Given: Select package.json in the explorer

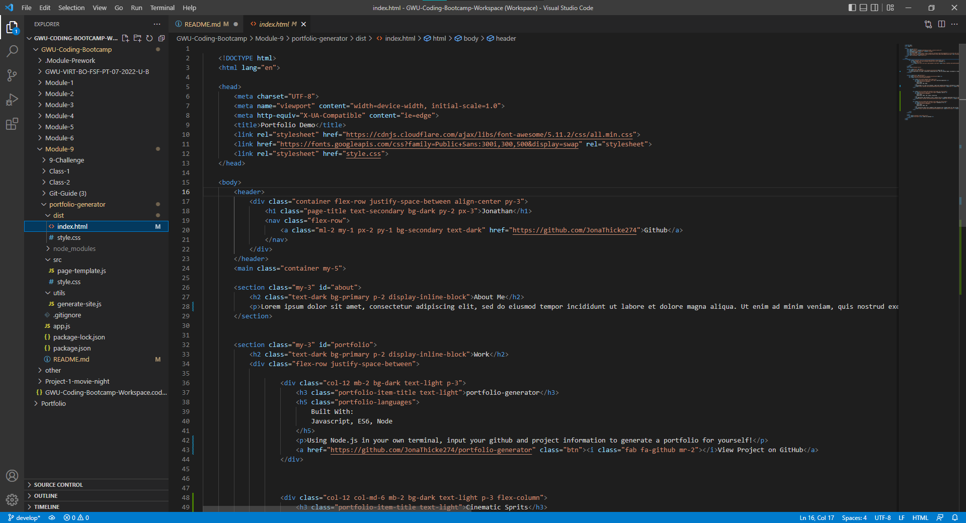Looking at the screenshot, I should coord(72,348).
